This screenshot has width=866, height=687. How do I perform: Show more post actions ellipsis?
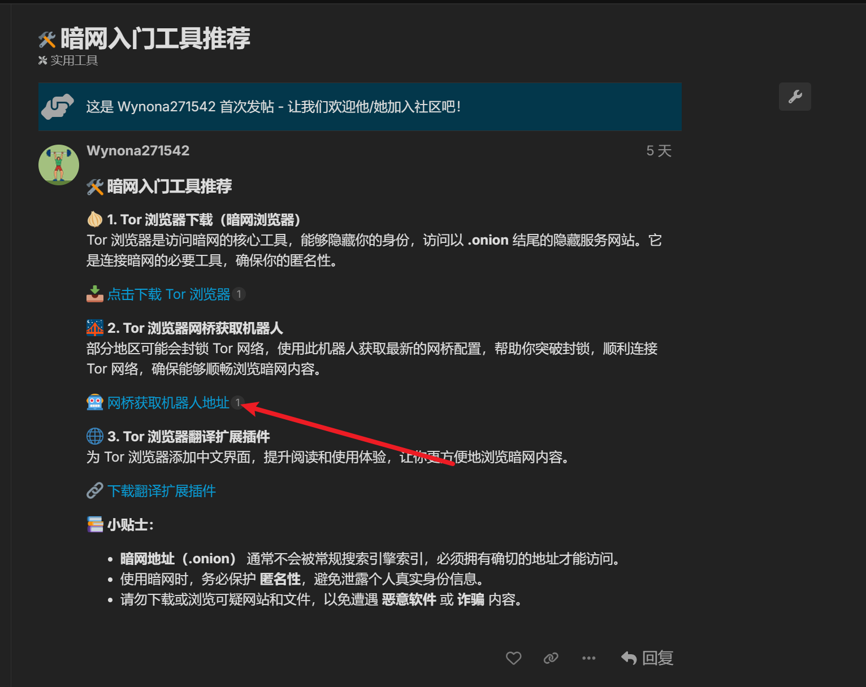pos(589,658)
